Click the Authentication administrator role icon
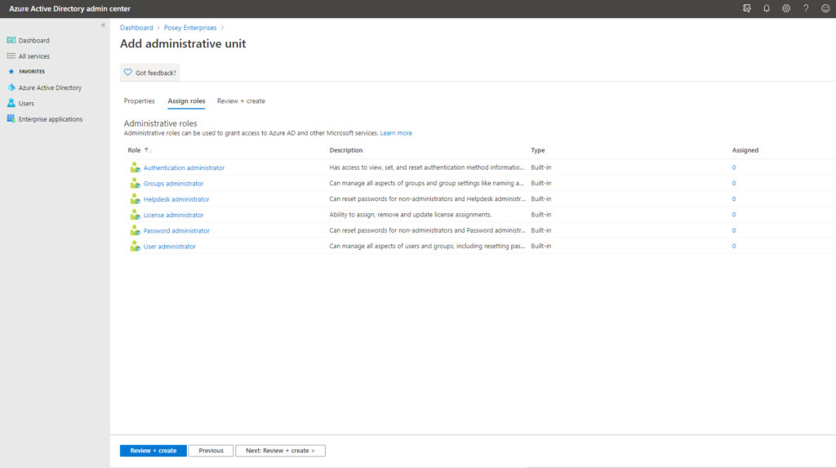Viewport: 836px width, 468px height. point(135,167)
